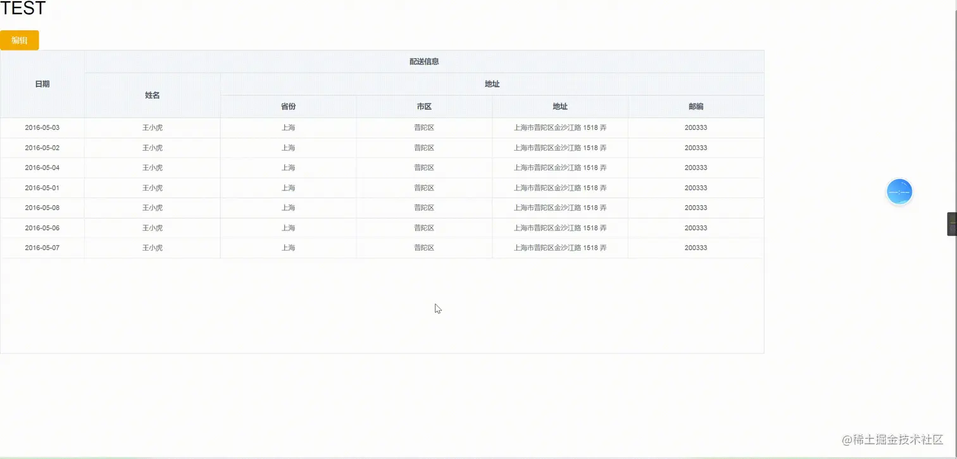Click the dark side tab at the window's right edge

(x=952, y=224)
